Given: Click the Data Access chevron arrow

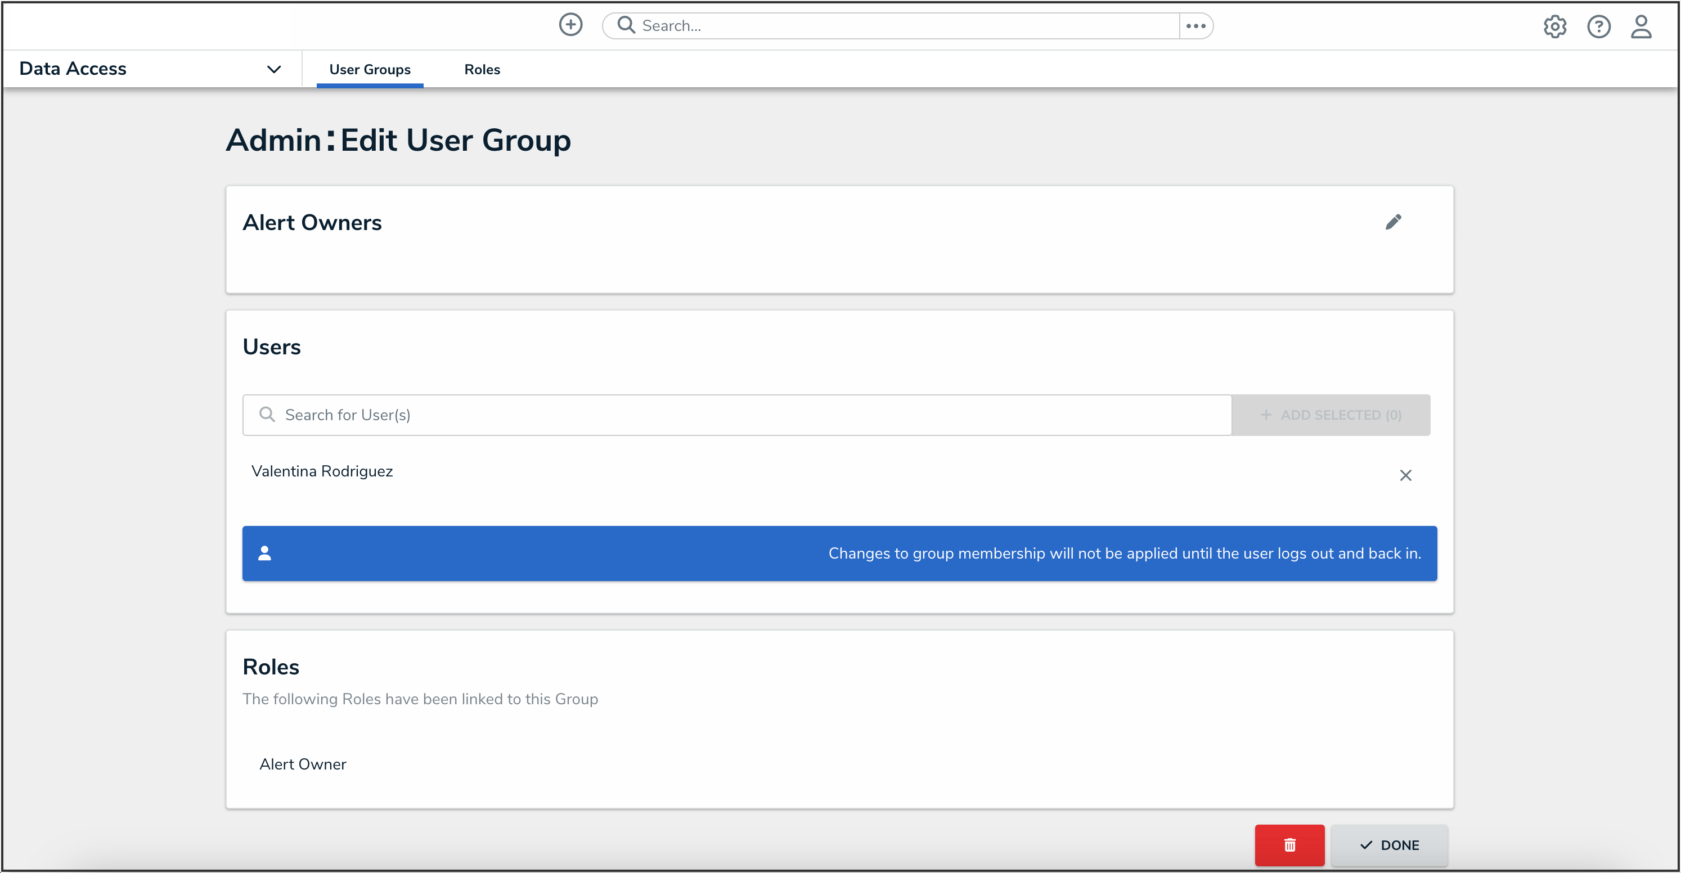Looking at the screenshot, I should [x=274, y=69].
